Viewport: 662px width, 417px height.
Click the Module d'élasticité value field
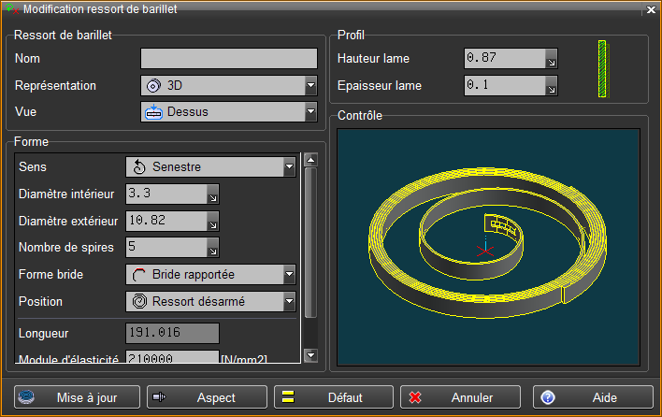coord(172,357)
